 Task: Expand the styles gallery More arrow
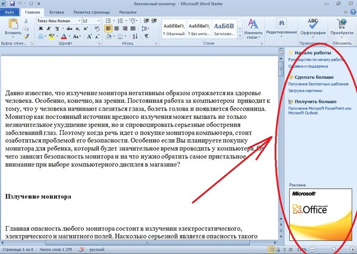(240, 36)
